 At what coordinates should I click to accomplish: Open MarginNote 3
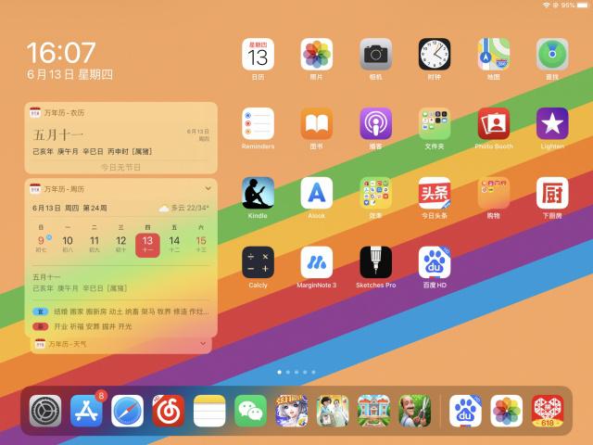[x=317, y=262]
